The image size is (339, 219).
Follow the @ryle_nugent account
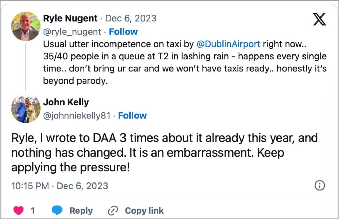click(x=123, y=32)
